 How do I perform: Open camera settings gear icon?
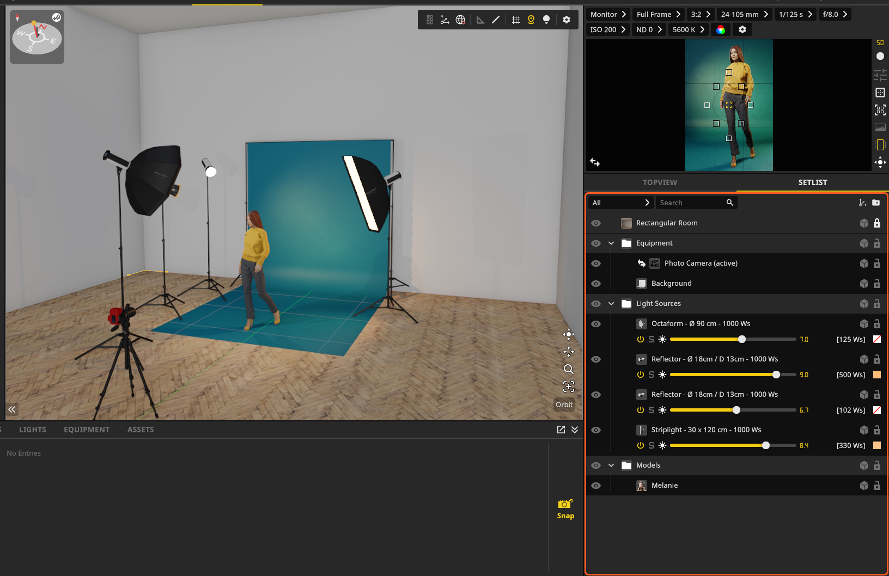coord(742,29)
